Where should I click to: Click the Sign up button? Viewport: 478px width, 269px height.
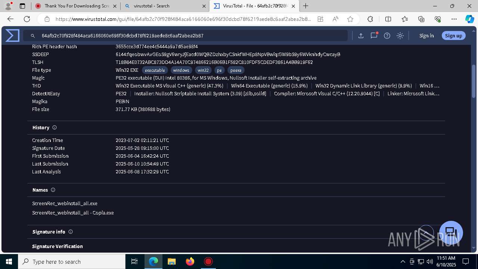pos(454,36)
